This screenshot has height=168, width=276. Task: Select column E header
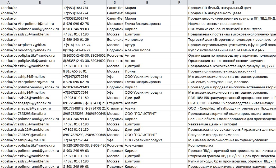(147, 2)
